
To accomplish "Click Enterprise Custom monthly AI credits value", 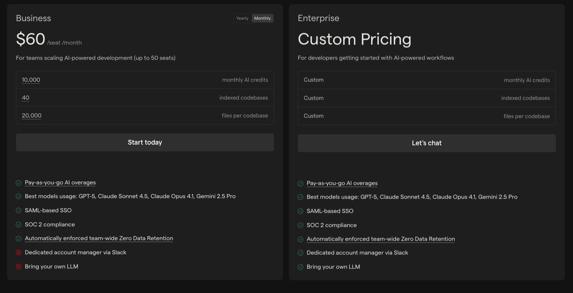I will pyautogui.click(x=313, y=80).
